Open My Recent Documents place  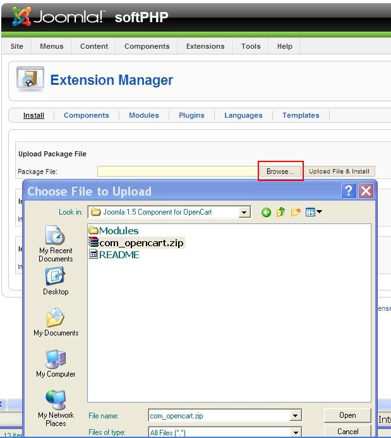pyautogui.click(x=56, y=244)
